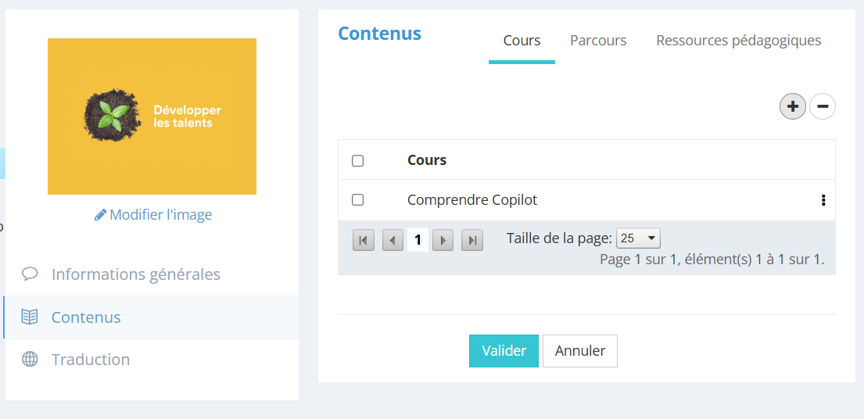Screen dimensions: 864x419
Task: Click the Annuler button
Action: 580,351
